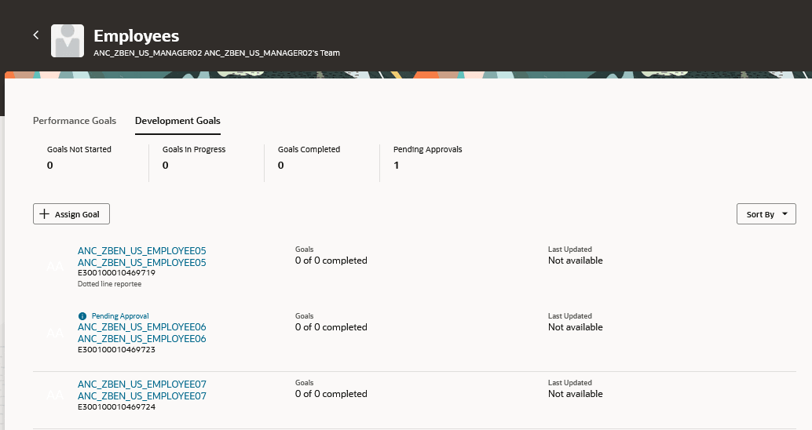This screenshot has width=812, height=430.
Task: Click the Dotted line reportee label
Action: tap(109, 284)
